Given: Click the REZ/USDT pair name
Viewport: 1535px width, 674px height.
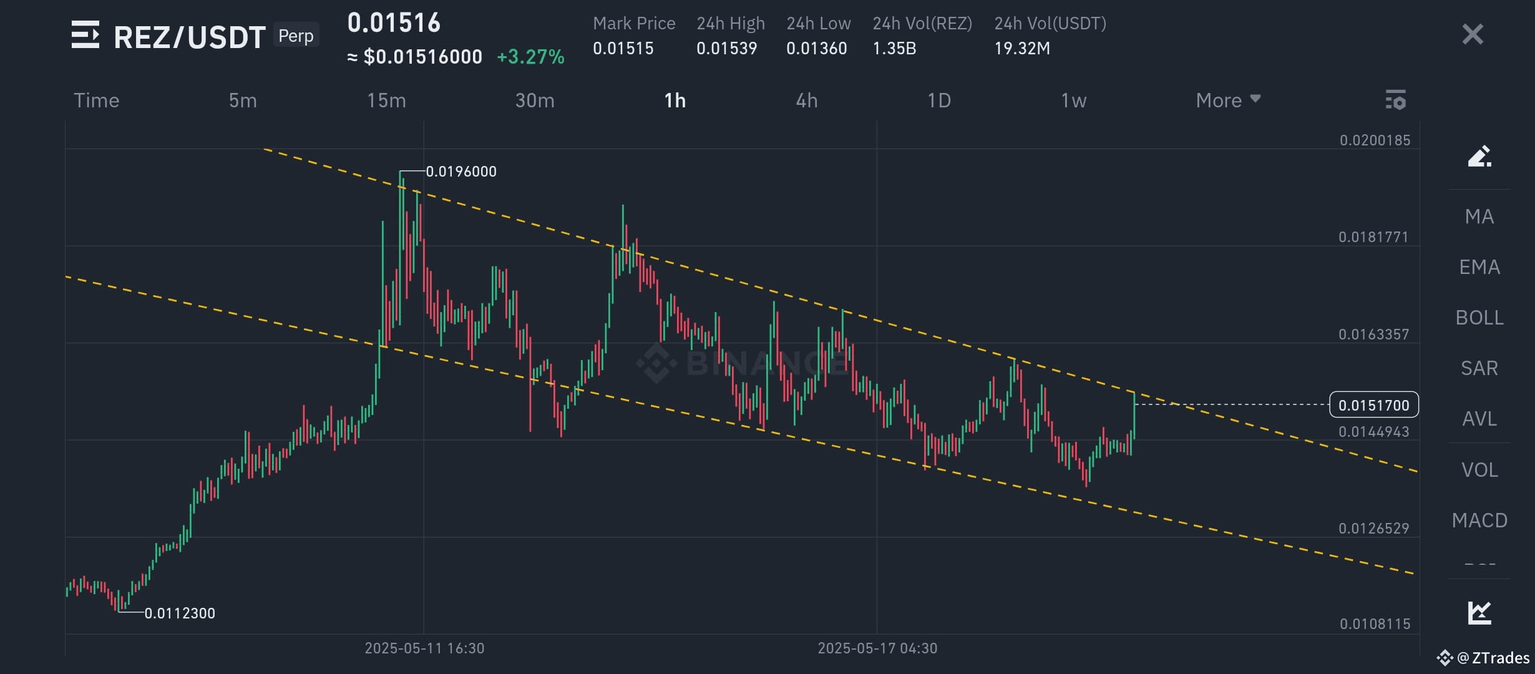Looking at the screenshot, I should point(190,37).
